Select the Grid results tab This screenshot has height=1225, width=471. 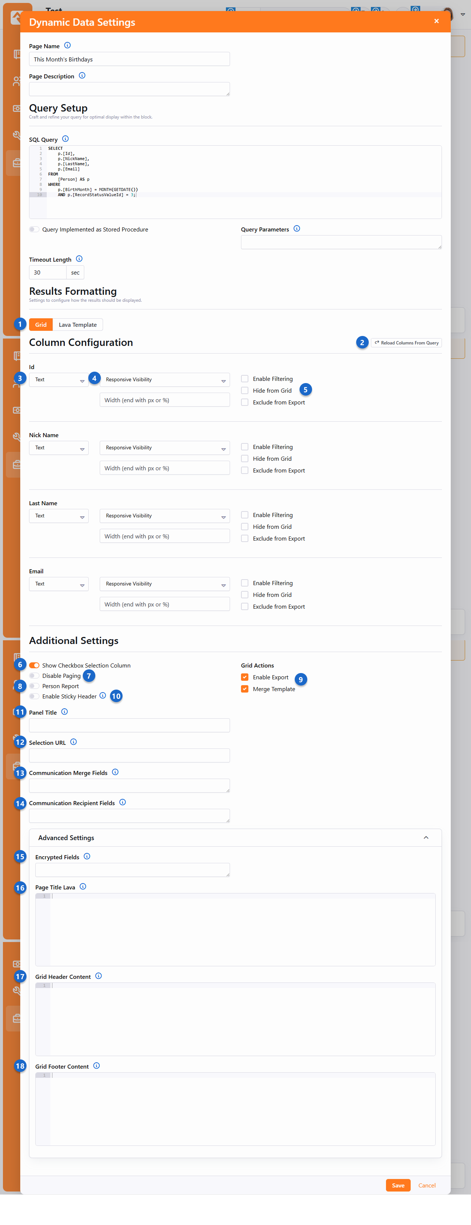click(x=41, y=325)
